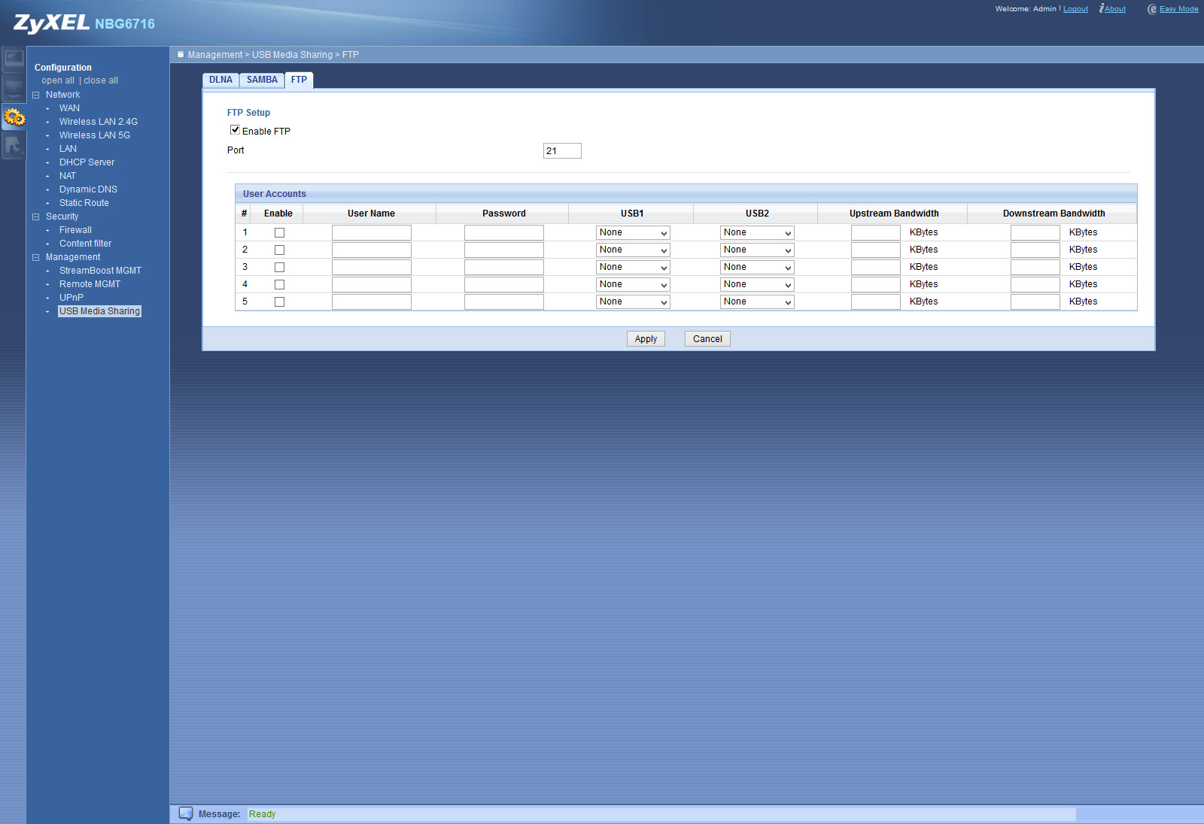Open Firewall settings
This screenshot has height=824, width=1204.
point(75,230)
